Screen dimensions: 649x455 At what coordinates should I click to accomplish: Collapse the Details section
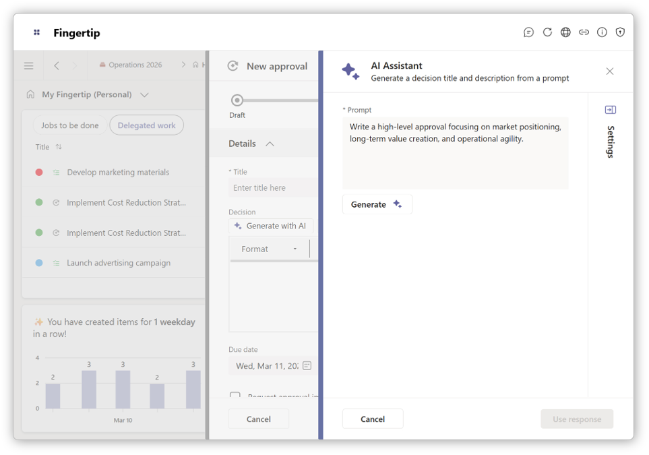pos(270,144)
